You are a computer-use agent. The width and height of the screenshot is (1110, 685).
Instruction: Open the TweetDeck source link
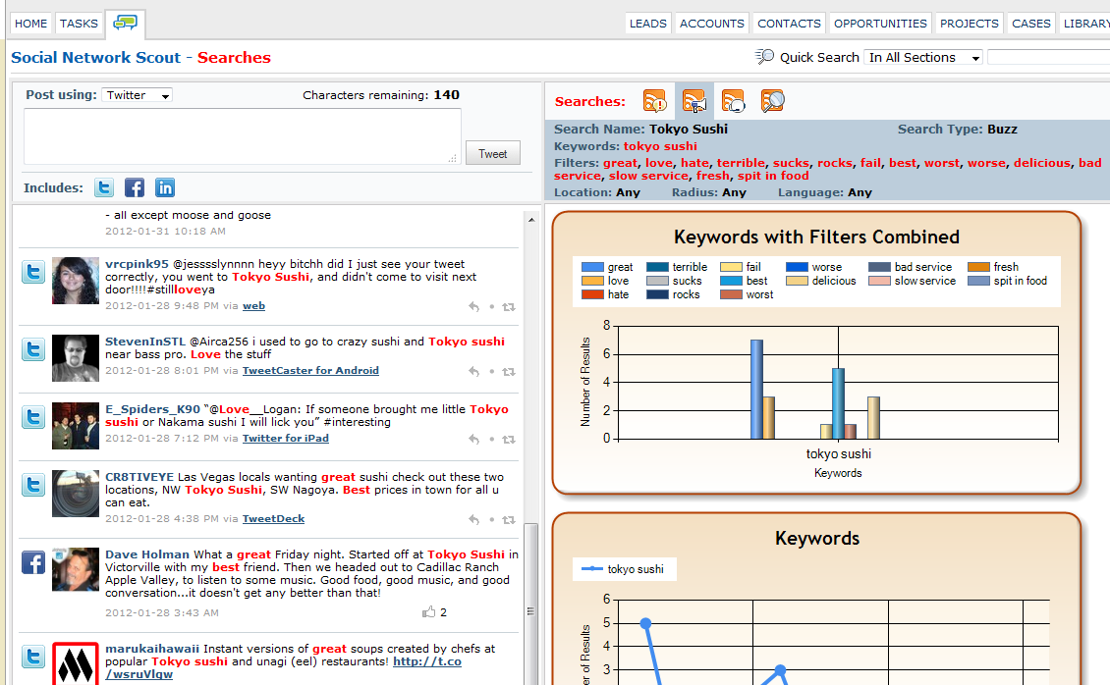click(x=273, y=519)
